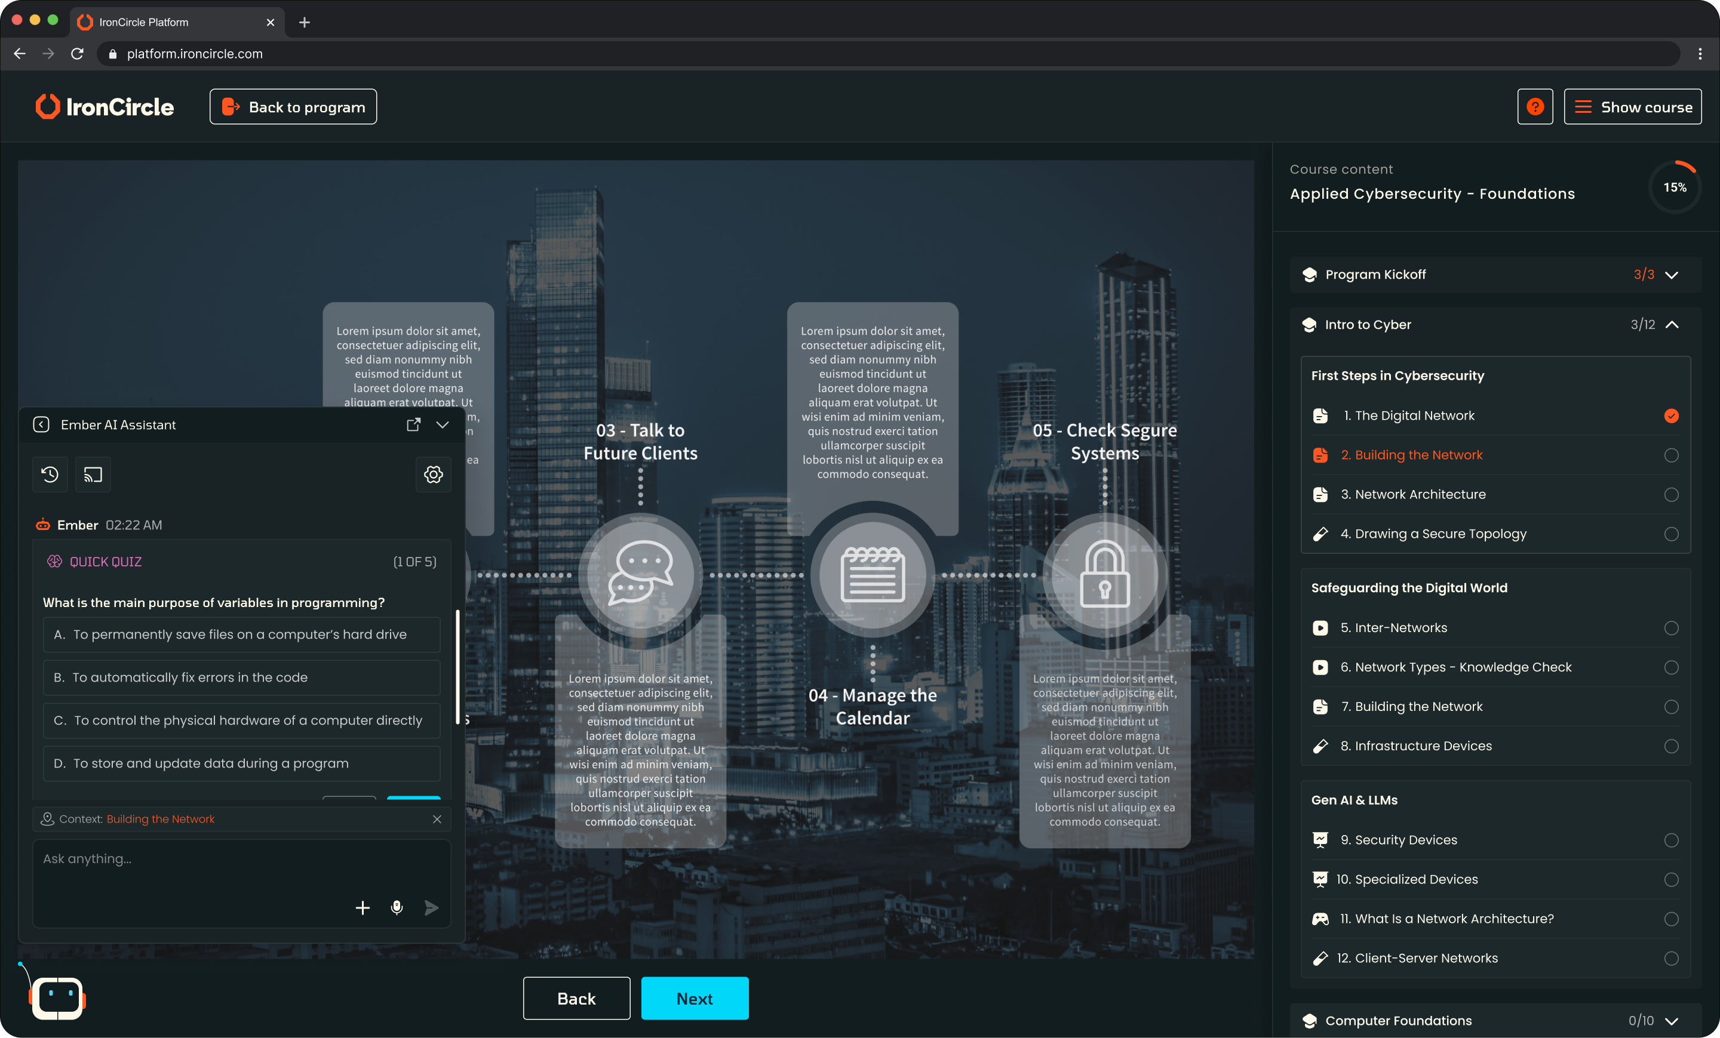
Task: Collapse the Intro to Cyber section
Action: [1671, 324]
